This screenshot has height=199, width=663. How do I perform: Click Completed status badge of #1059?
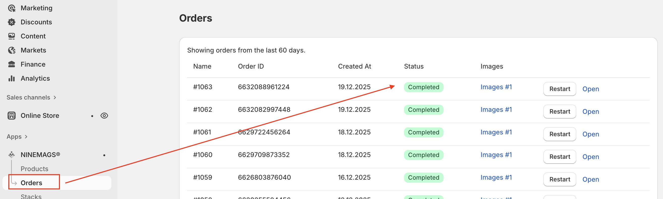pos(424,177)
